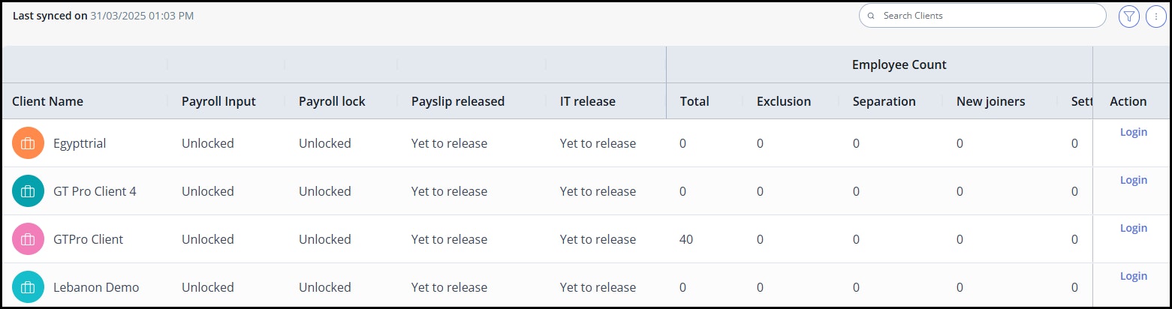Select the pink GTPro Client briefcase avatar
This screenshot has height=309, width=1172.
pyautogui.click(x=28, y=239)
